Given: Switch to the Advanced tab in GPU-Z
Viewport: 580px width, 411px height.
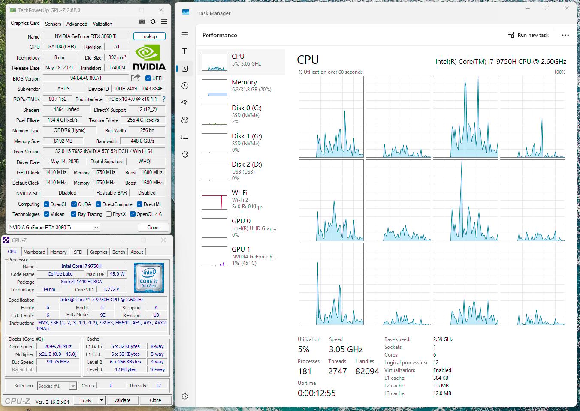Looking at the screenshot, I should point(77,24).
